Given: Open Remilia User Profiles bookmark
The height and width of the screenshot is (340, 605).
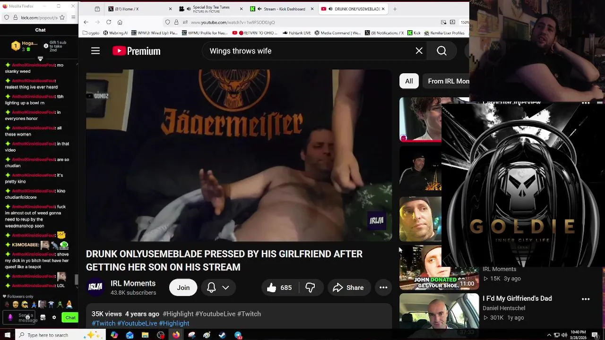Looking at the screenshot, I should click(444, 33).
